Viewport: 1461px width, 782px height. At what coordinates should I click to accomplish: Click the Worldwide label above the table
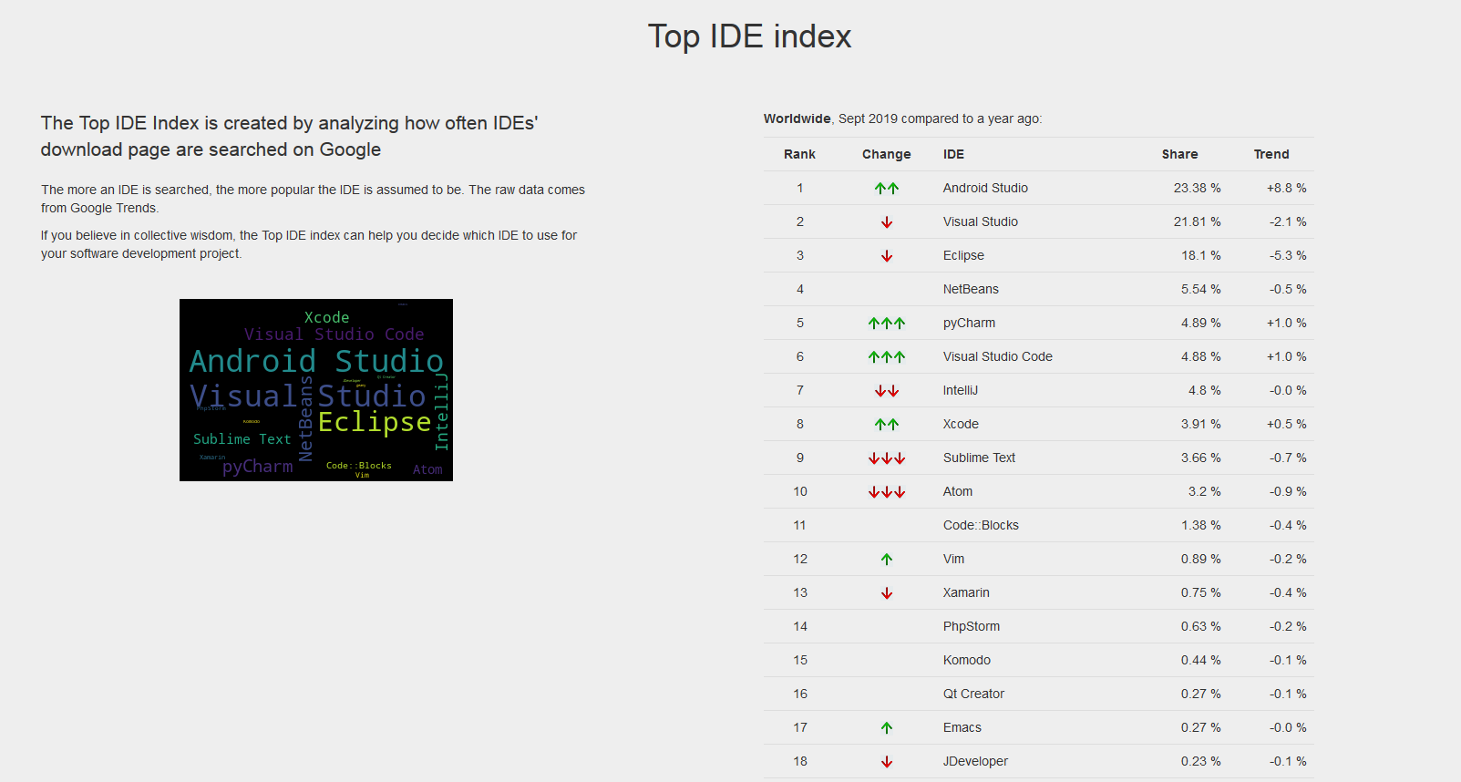797,118
